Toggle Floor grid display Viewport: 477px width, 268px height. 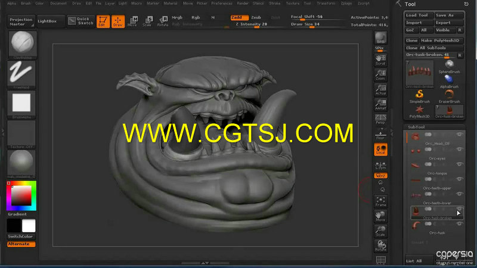(x=380, y=135)
